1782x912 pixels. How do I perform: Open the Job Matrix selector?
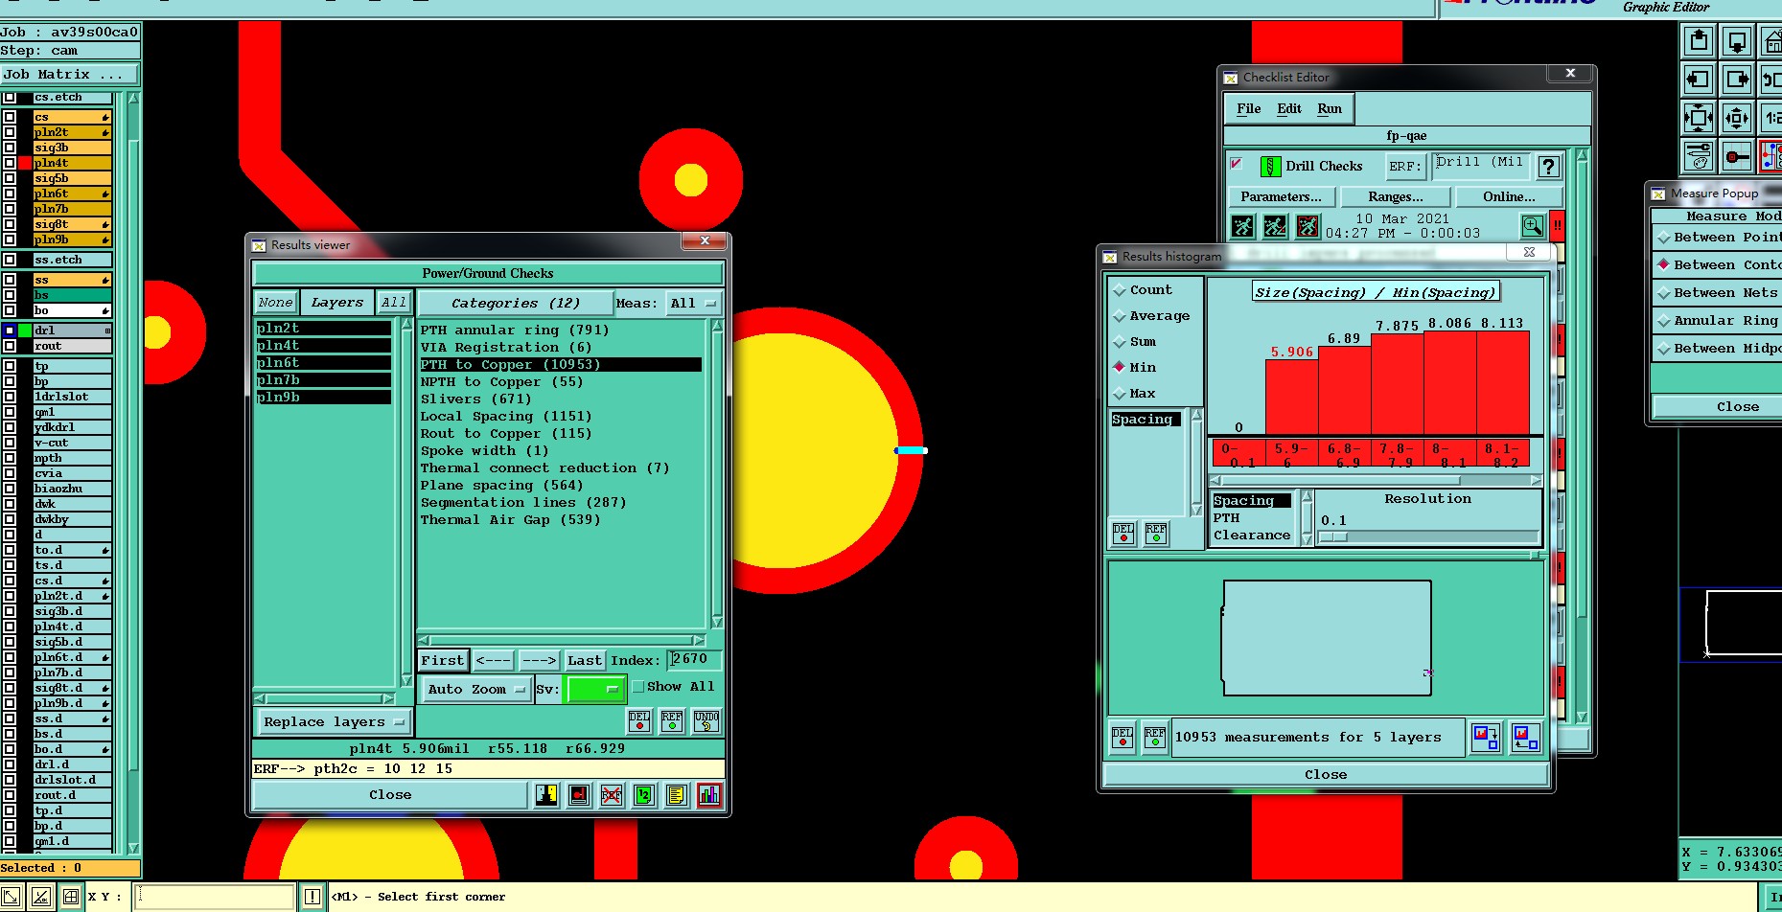70,75
